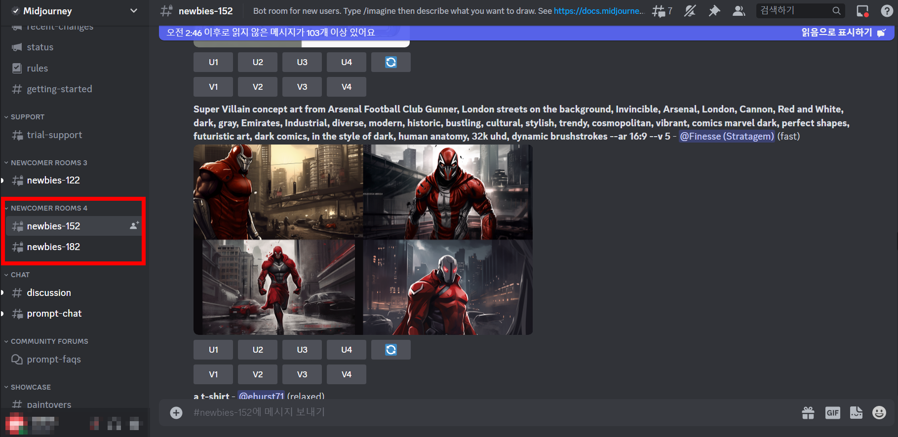Click U3 below the villain image grid

(302, 350)
